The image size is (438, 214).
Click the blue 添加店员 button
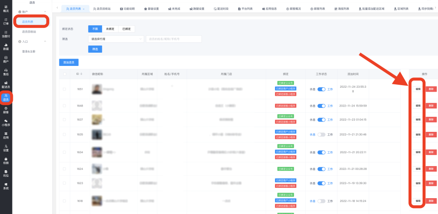tap(68, 62)
